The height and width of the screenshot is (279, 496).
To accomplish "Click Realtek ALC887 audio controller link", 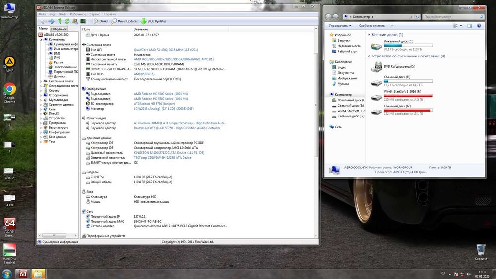I will click(177, 128).
